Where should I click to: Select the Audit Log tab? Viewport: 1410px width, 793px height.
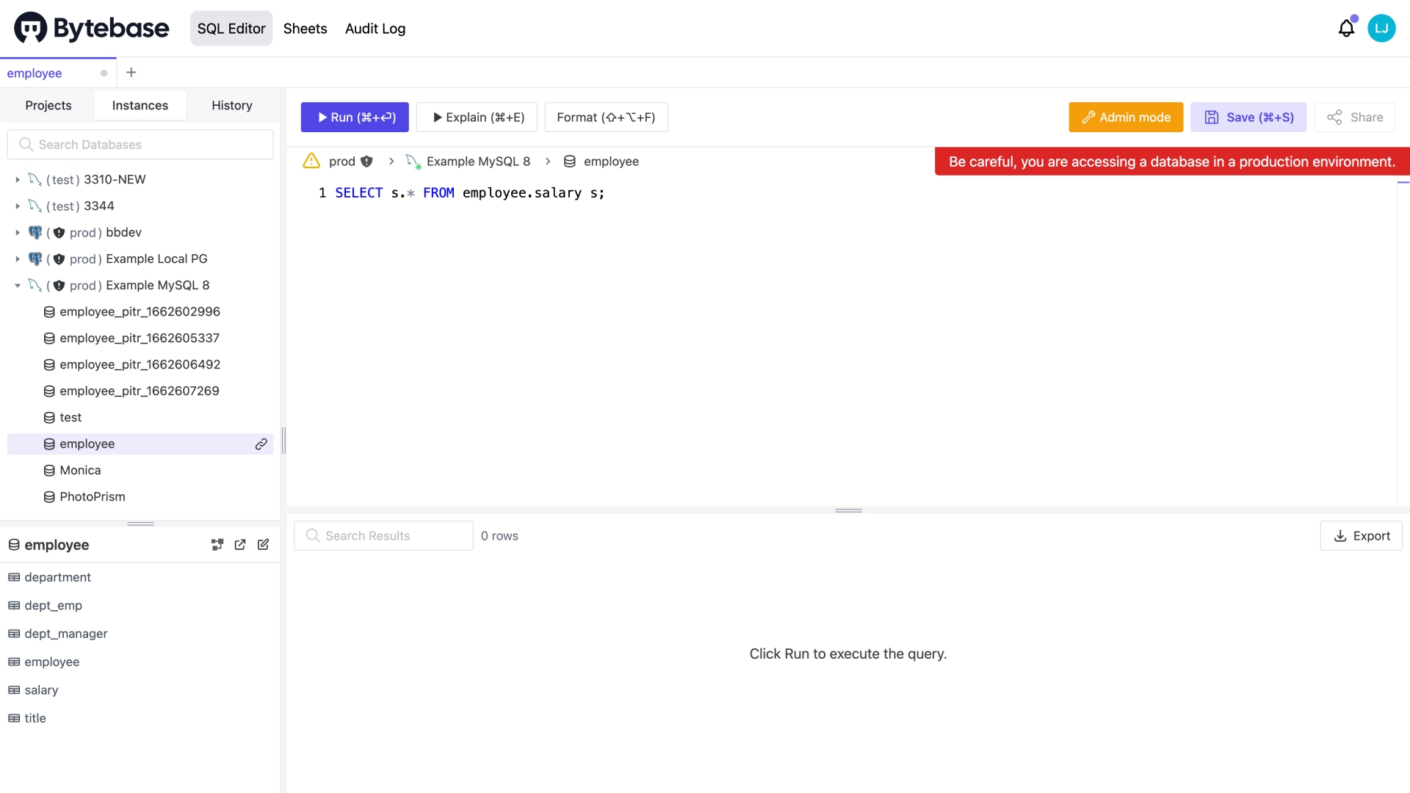375,28
